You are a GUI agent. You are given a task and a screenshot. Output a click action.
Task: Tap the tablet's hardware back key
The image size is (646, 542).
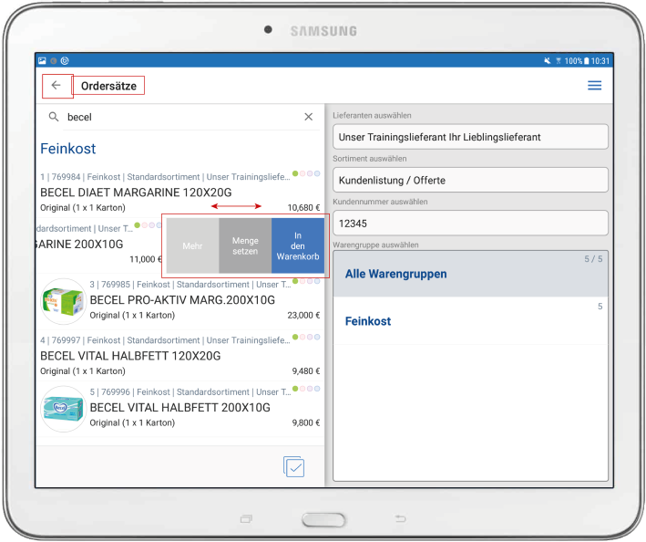pos(401,518)
